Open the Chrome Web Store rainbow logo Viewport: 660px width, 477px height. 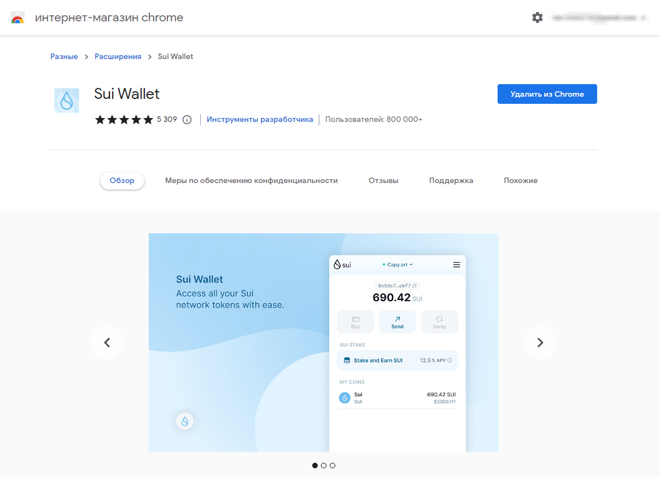pyautogui.click(x=18, y=18)
